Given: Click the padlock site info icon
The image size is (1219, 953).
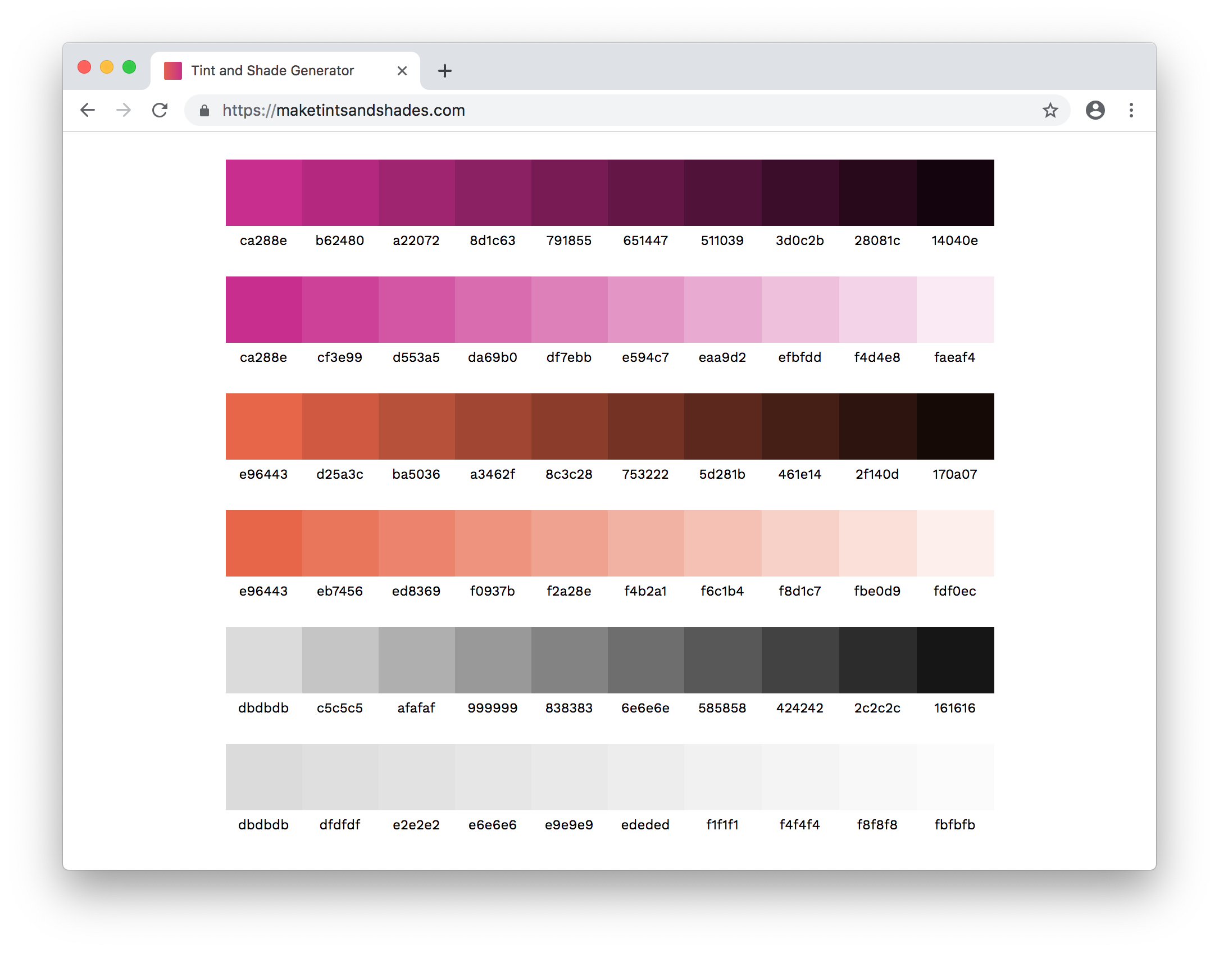Looking at the screenshot, I should [204, 111].
